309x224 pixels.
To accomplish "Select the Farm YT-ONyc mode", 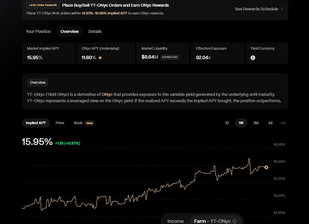I will click(215, 221).
